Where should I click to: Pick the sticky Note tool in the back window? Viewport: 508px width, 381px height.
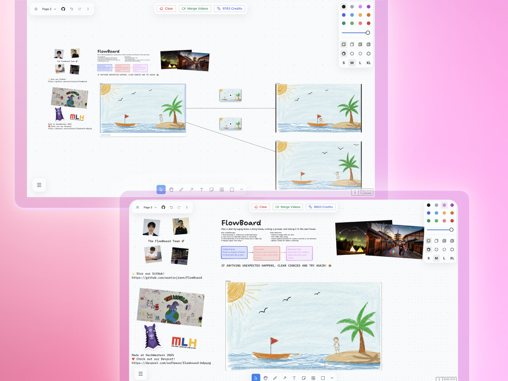[x=212, y=189]
